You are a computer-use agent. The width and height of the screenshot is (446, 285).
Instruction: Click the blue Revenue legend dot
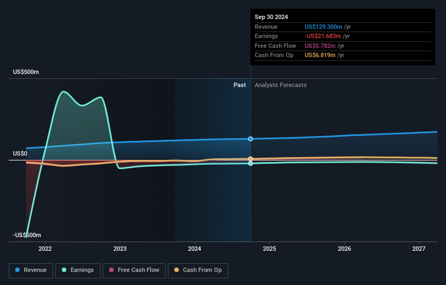17,270
